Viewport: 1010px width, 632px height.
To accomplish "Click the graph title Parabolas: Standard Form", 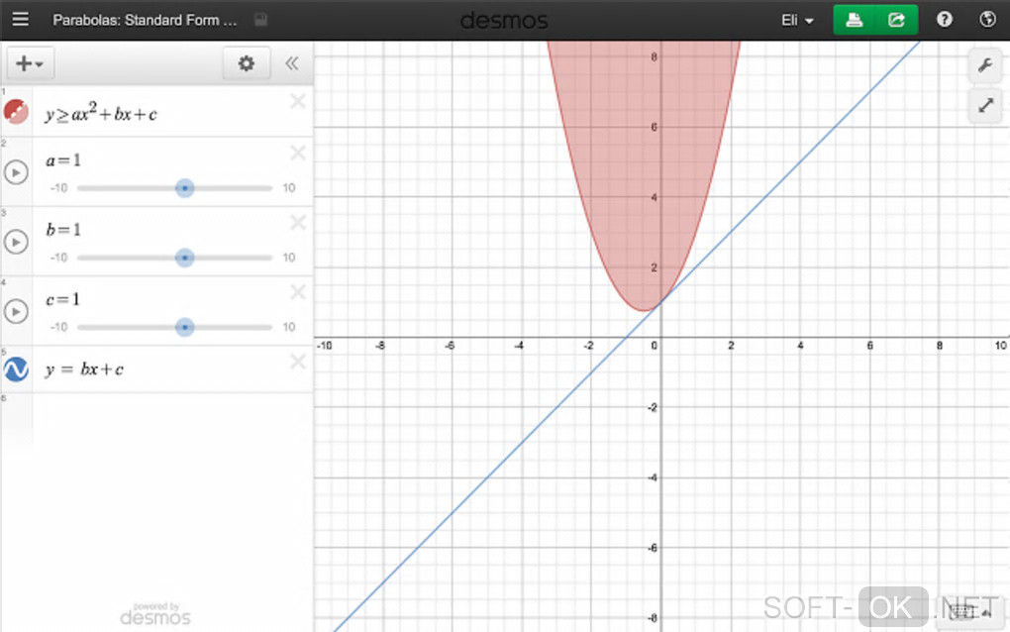I will [x=145, y=20].
